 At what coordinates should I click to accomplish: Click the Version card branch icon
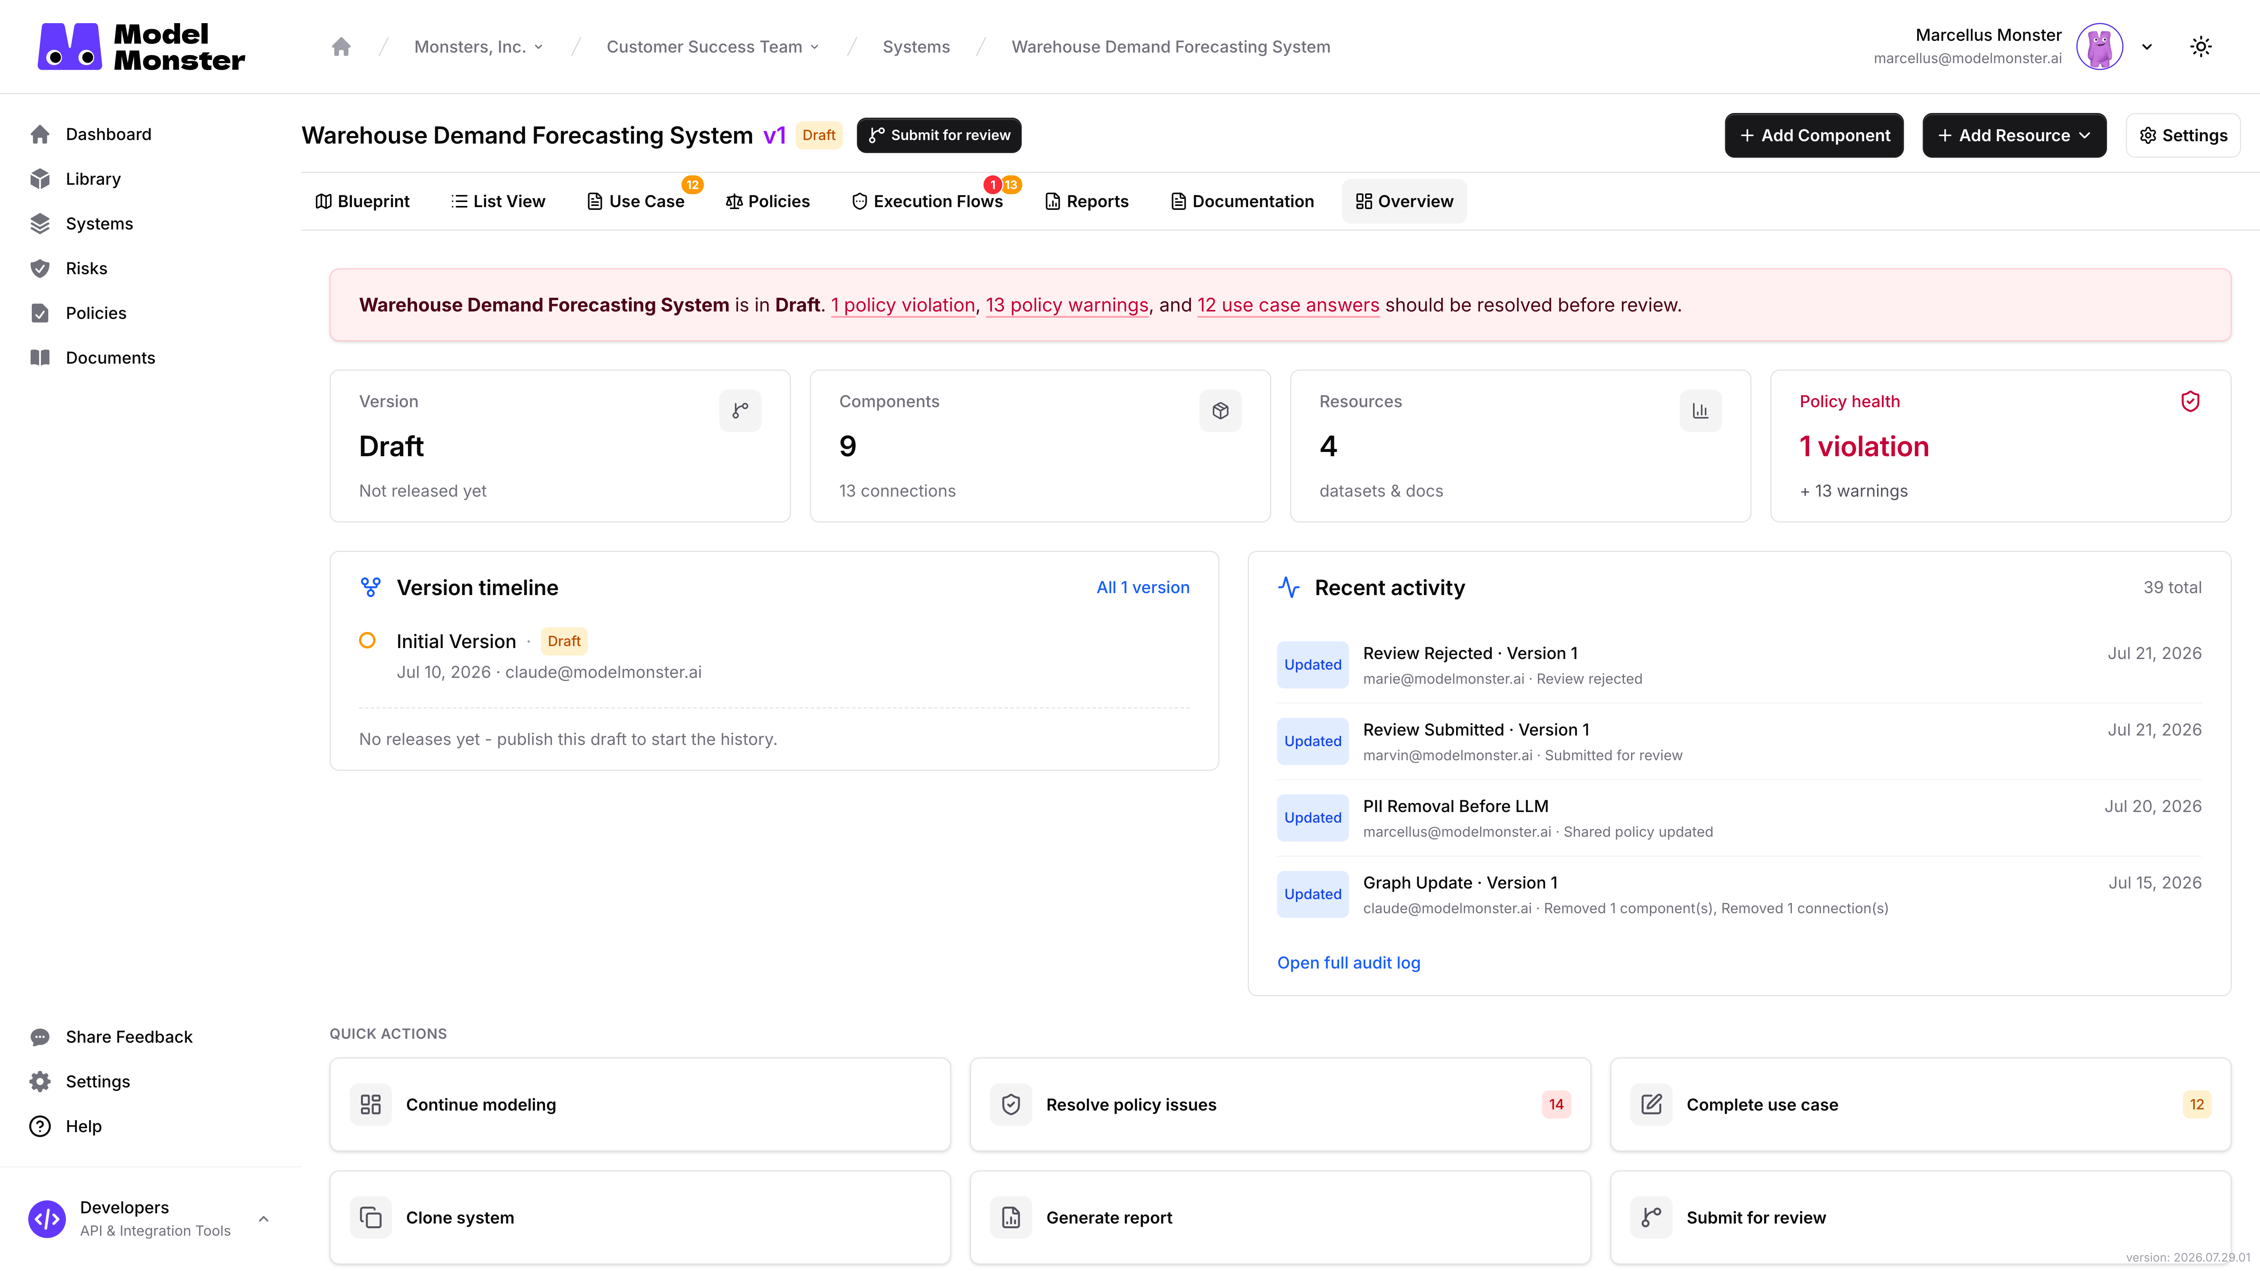tap(740, 410)
